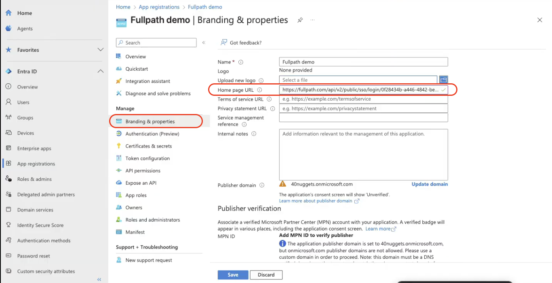
Task: Pin the Fullpath demo page
Action: tap(300, 20)
